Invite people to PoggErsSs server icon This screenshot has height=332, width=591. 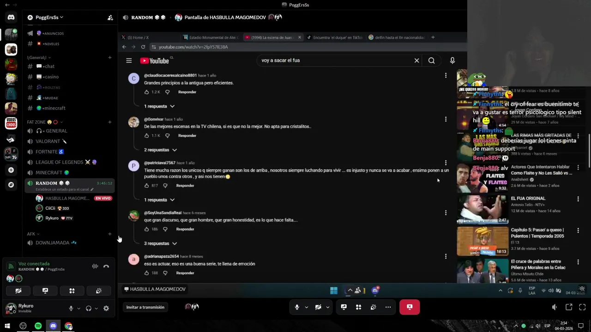(110, 18)
